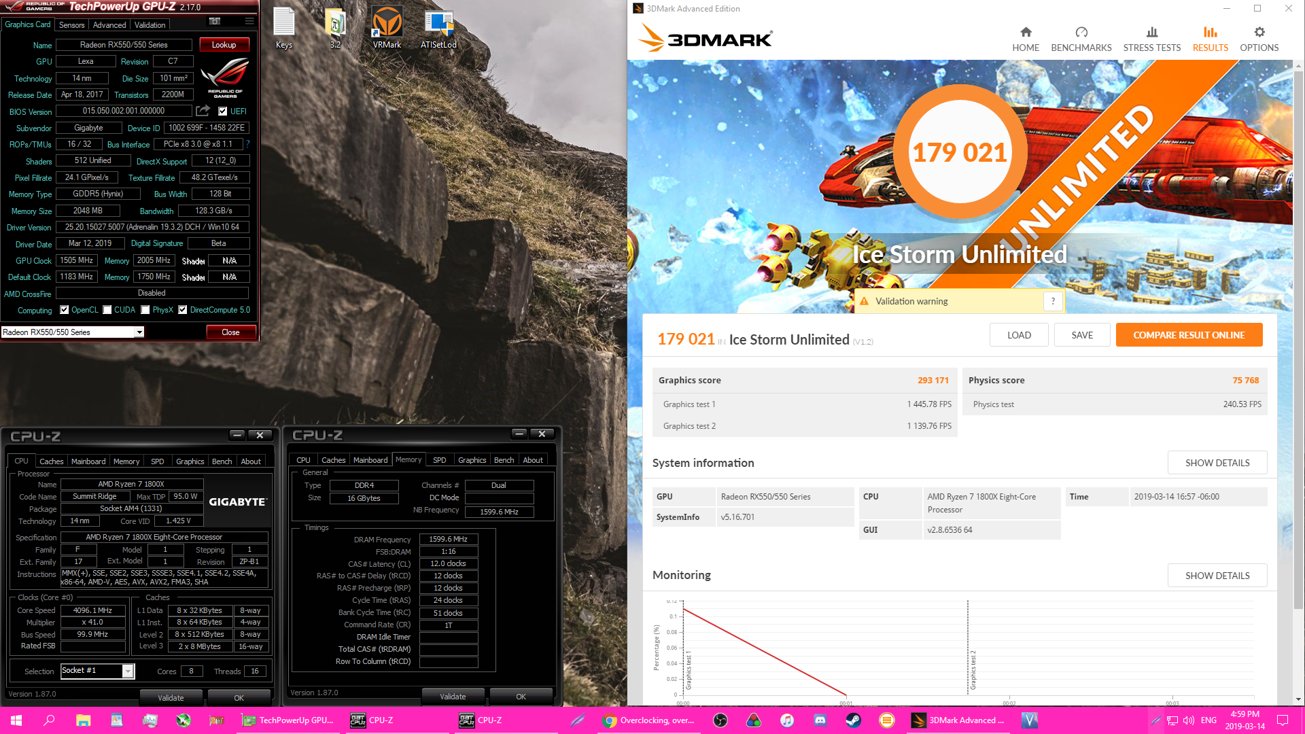The image size is (1305, 734).
Task: Open the GPU-Z hamburger menu icon
Action: click(x=249, y=22)
